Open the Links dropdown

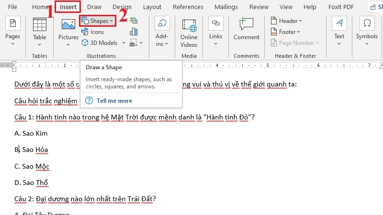point(216,31)
